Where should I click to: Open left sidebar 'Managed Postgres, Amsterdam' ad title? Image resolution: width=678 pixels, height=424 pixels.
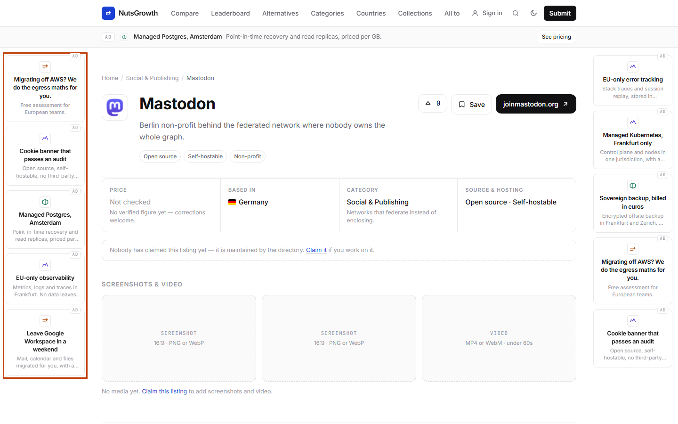pyautogui.click(x=45, y=219)
